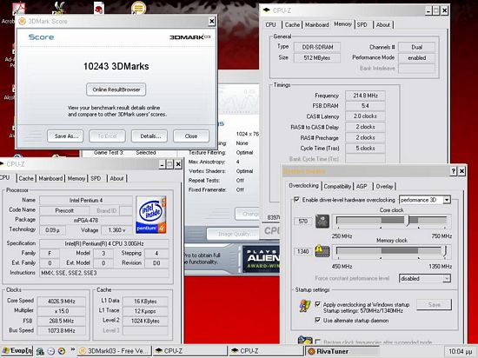Screen dimensions: 478x358
Task: Click the GPU core chip icon in RivaTuner
Action: [322, 222]
